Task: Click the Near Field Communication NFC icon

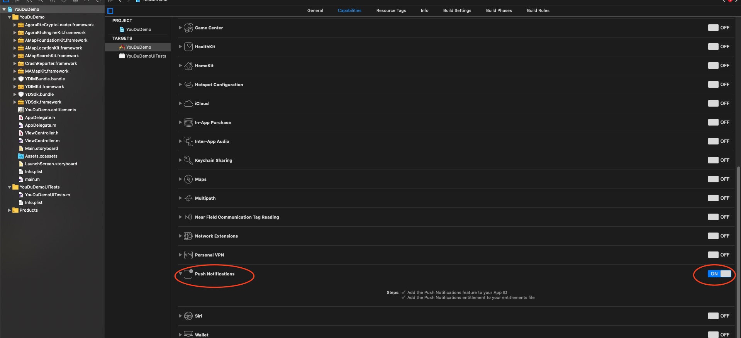Action: (188, 217)
